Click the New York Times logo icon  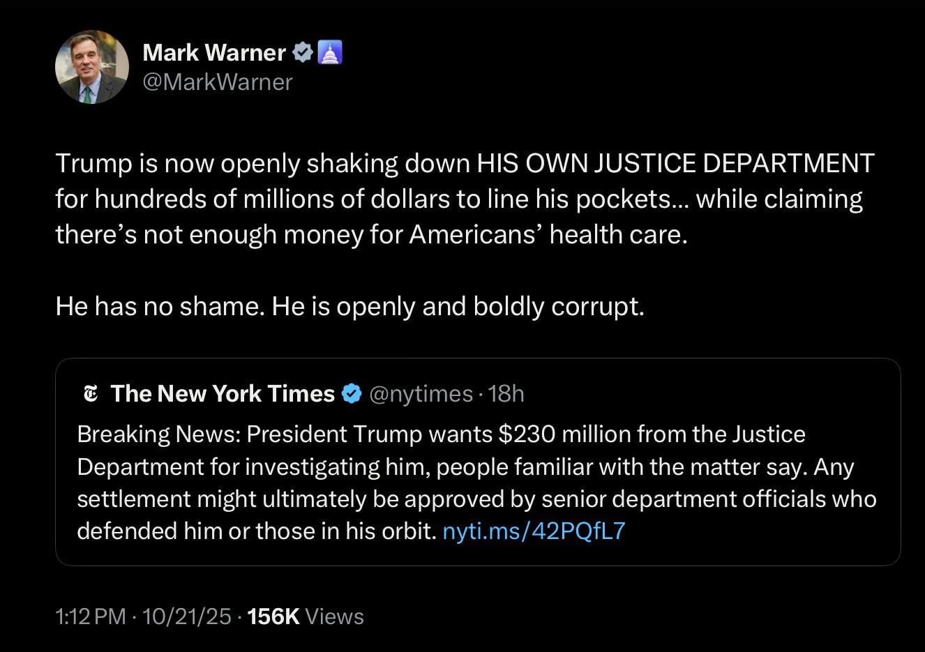pos(91,394)
